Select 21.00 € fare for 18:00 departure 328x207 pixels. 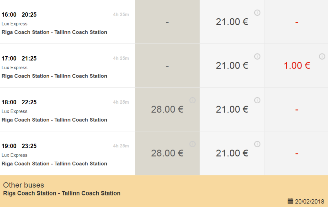click(x=232, y=109)
